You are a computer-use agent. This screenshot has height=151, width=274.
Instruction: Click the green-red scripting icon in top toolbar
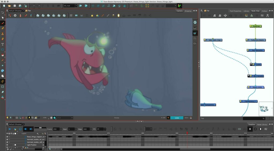(x=179, y=6)
